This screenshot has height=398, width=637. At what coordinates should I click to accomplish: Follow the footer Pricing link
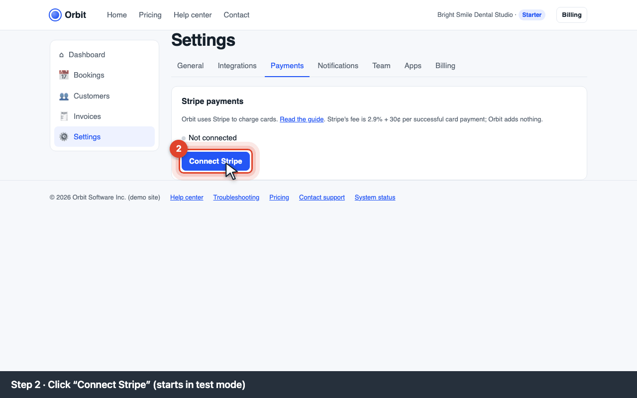[279, 198]
